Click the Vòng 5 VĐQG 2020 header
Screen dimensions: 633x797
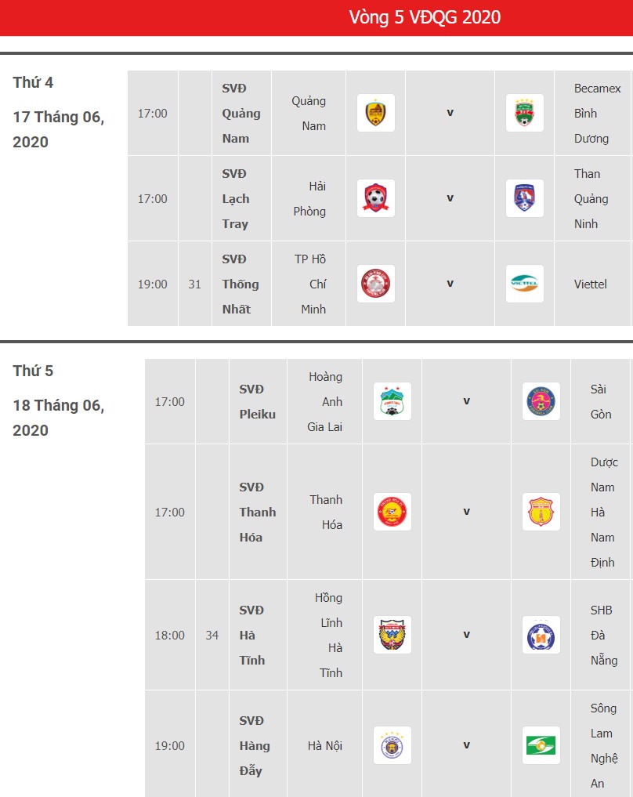point(425,17)
